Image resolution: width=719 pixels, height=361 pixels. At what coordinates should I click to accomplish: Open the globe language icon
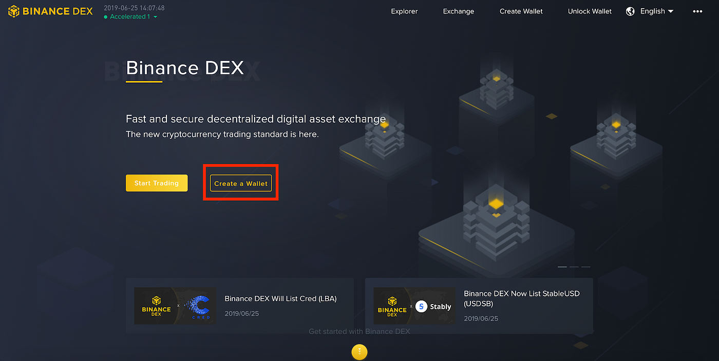630,11
